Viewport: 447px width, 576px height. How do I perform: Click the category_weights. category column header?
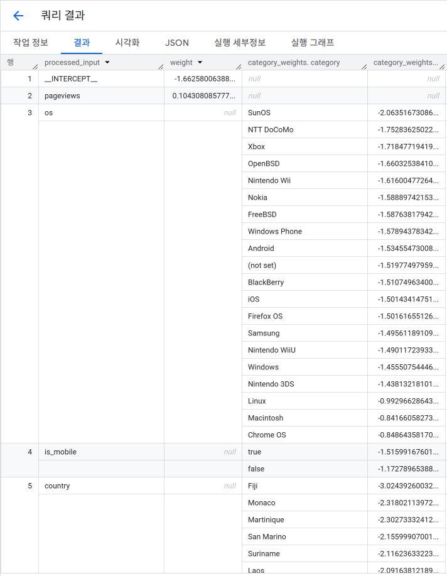[294, 63]
